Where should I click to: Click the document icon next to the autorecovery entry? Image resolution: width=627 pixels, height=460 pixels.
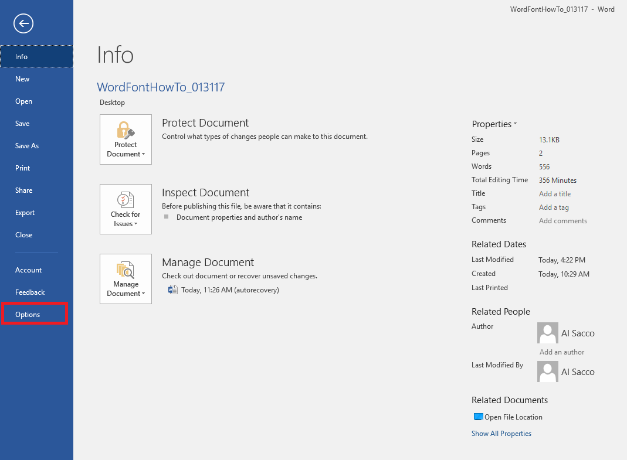(172, 289)
